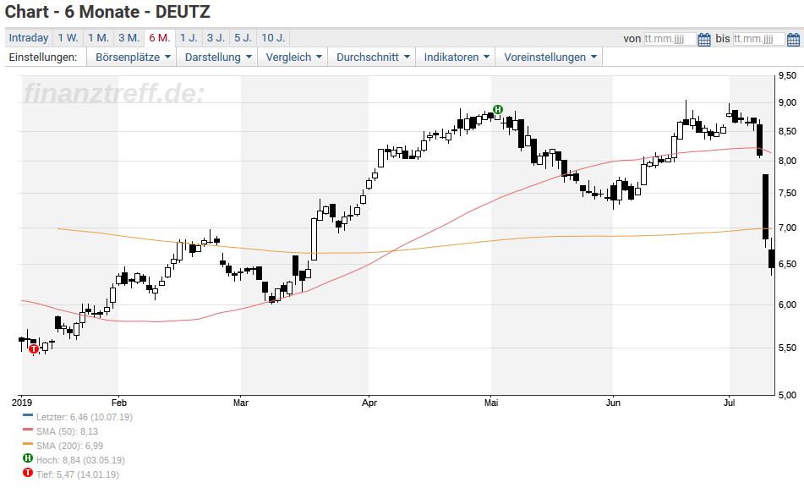Select the active 6 M. tab
Image resolution: width=804 pixels, height=488 pixels.
160,38
